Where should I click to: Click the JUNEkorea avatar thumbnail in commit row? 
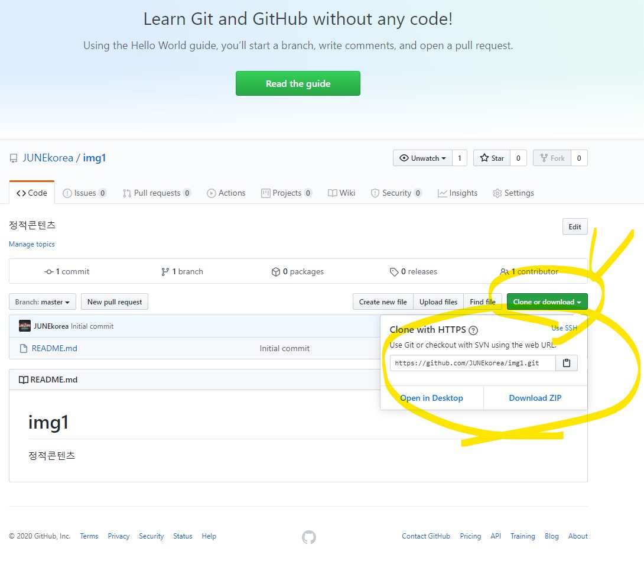click(x=25, y=326)
